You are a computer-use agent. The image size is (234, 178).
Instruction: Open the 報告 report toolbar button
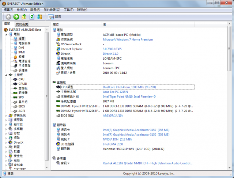54,17
